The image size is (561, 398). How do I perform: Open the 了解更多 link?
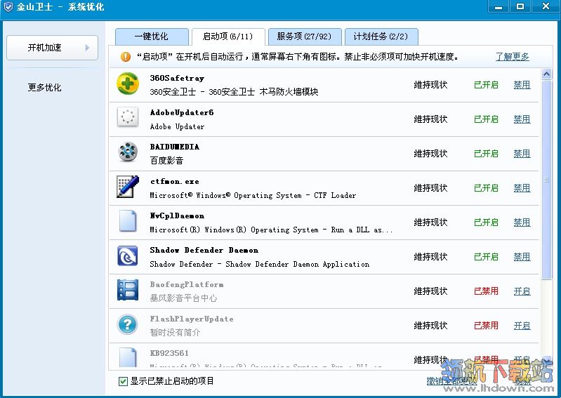coord(513,56)
